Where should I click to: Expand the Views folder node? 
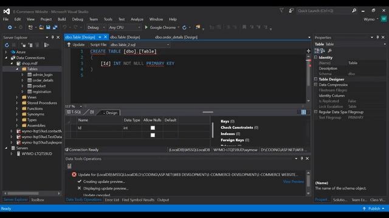coord(17,97)
